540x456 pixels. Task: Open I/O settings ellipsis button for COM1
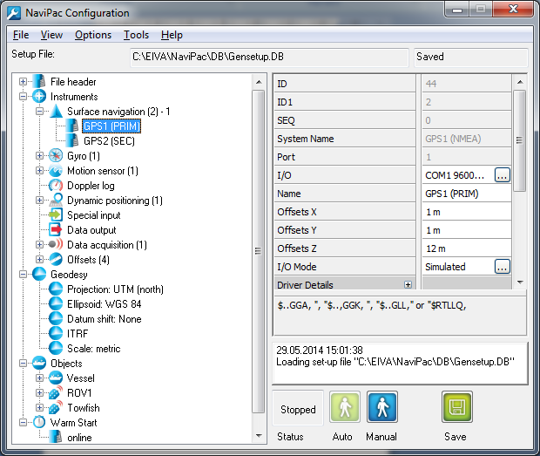(503, 175)
